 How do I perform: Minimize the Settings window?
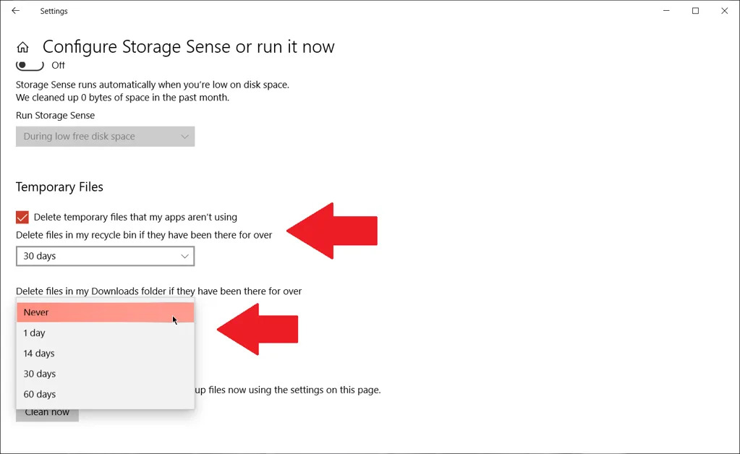point(665,11)
